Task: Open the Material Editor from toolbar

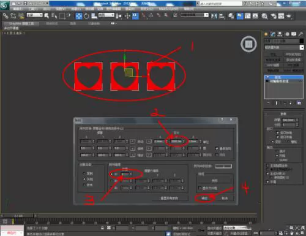Action: (264, 16)
